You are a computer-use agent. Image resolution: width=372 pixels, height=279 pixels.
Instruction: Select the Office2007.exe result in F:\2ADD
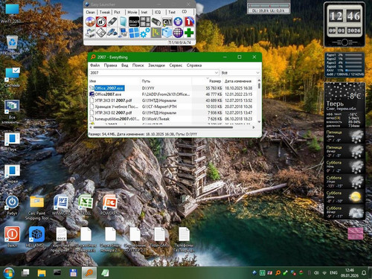(x=173, y=94)
